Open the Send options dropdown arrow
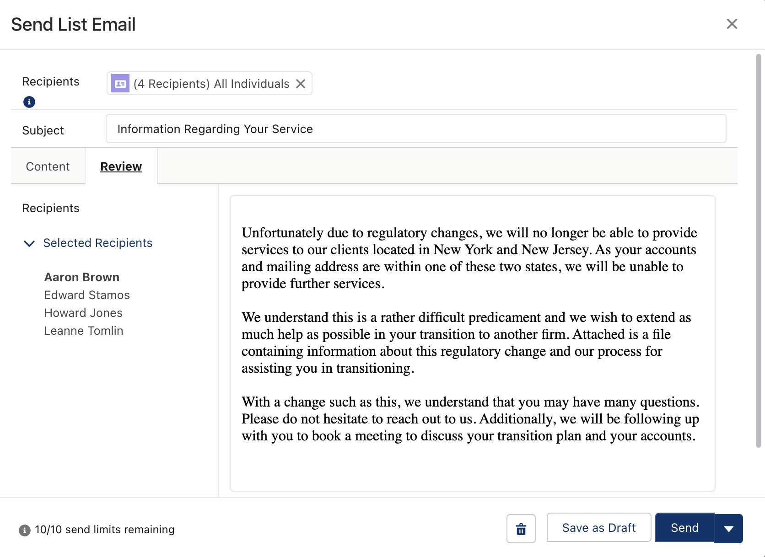765x557 pixels. (729, 529)
